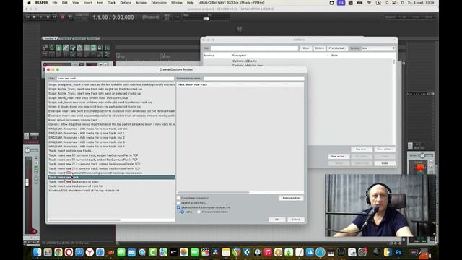This screenshot has width=462, height=260.
Task: Select the Active radio button
Action: point(183,212)
